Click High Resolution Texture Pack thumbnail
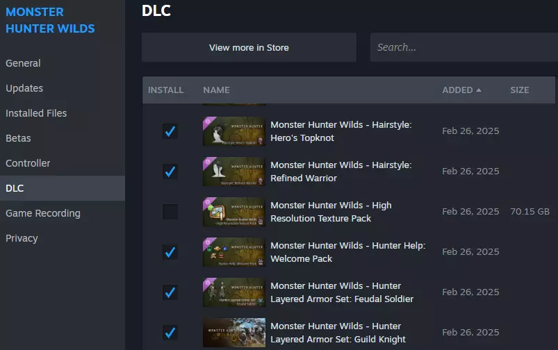The height and width of the screenshot is (350, 558). tap(234, 212)
